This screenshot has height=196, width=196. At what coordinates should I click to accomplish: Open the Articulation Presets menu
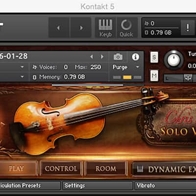[30, 186]
